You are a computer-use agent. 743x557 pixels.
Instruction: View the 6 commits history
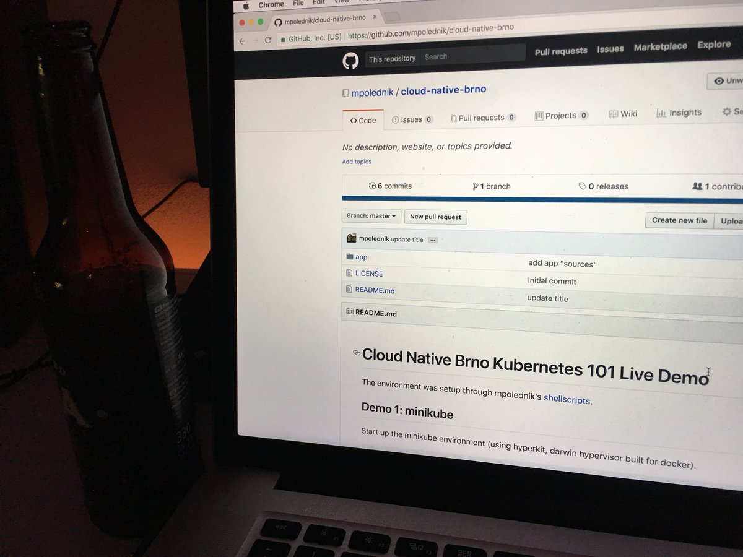390,186
